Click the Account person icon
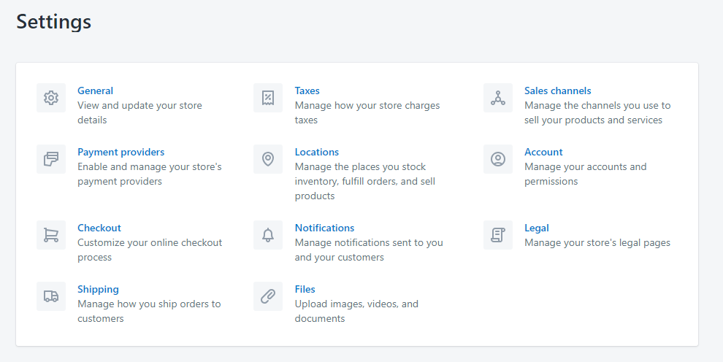Viewport: 723px width, 362px height. (x=498, y=159)
